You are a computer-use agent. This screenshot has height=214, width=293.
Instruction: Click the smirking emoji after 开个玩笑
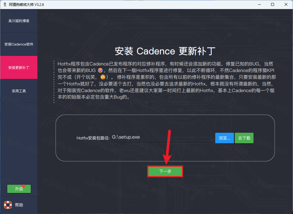[103, 77]
